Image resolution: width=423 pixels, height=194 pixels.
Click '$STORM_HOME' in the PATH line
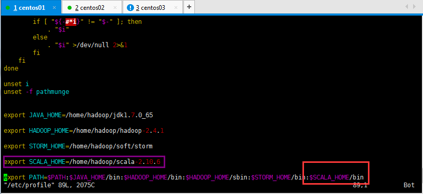pos(271,177)
